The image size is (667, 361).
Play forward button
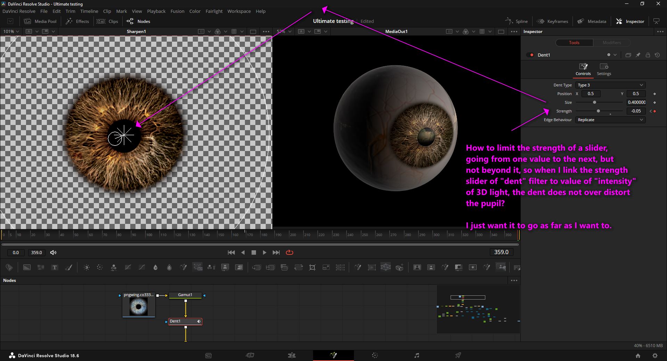[264, 252]
